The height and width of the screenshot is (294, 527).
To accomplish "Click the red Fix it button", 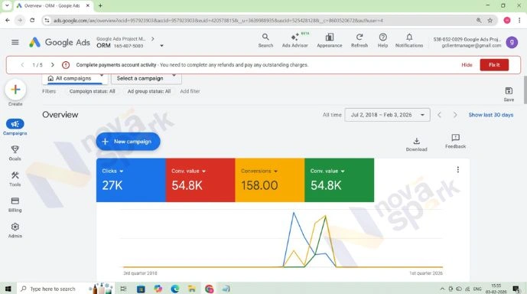I will [x=494, y=65].
